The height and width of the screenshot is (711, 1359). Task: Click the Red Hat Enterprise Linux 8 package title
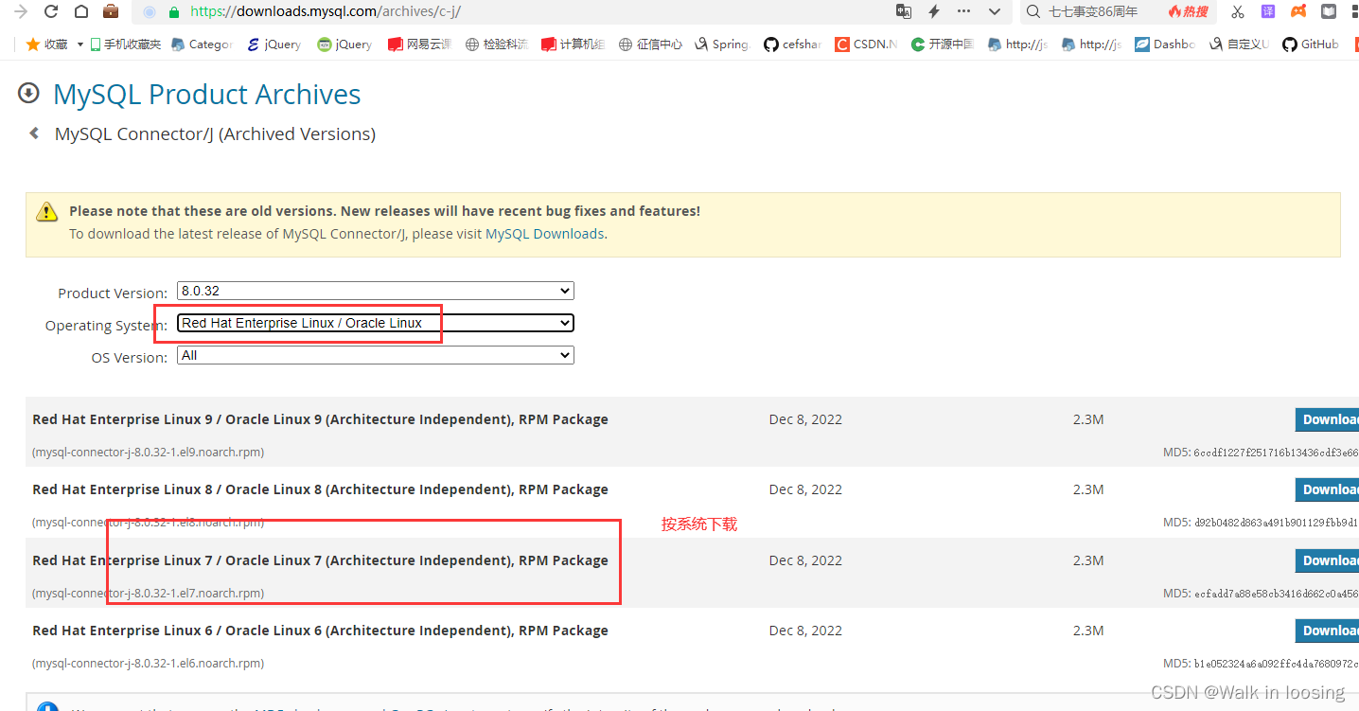(320, 489)
